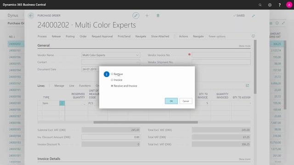Focus the Vendor Shipment No. field
Viewport: 294px width, 165px height.
point(221,62)
